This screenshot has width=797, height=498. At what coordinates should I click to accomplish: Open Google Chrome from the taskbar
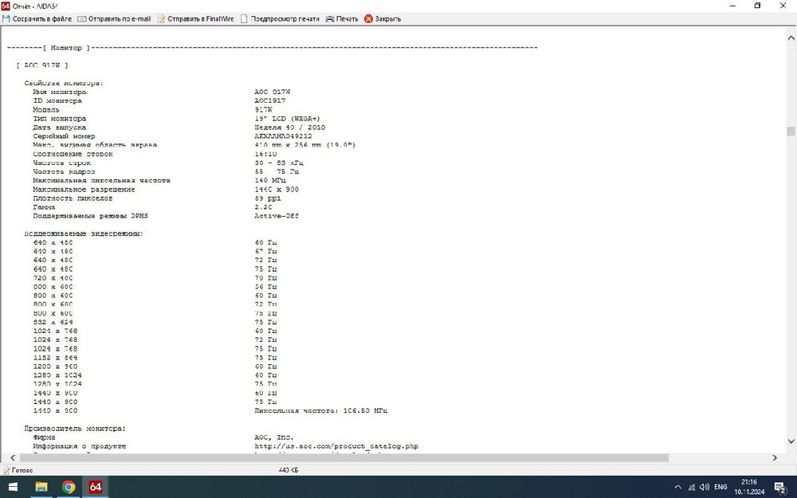tap(69, 487)
